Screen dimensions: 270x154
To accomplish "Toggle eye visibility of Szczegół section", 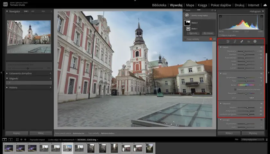I will click(x=261, y=120).
